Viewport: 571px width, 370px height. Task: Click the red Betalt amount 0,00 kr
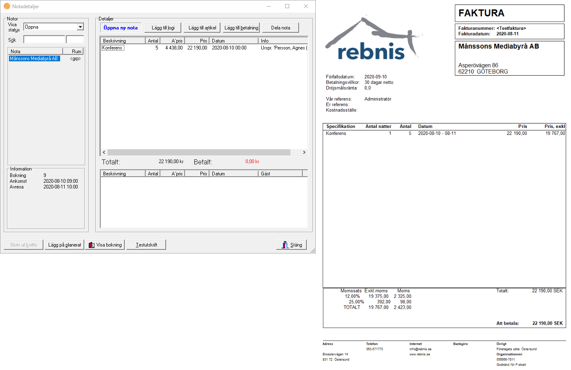[252, 161]
